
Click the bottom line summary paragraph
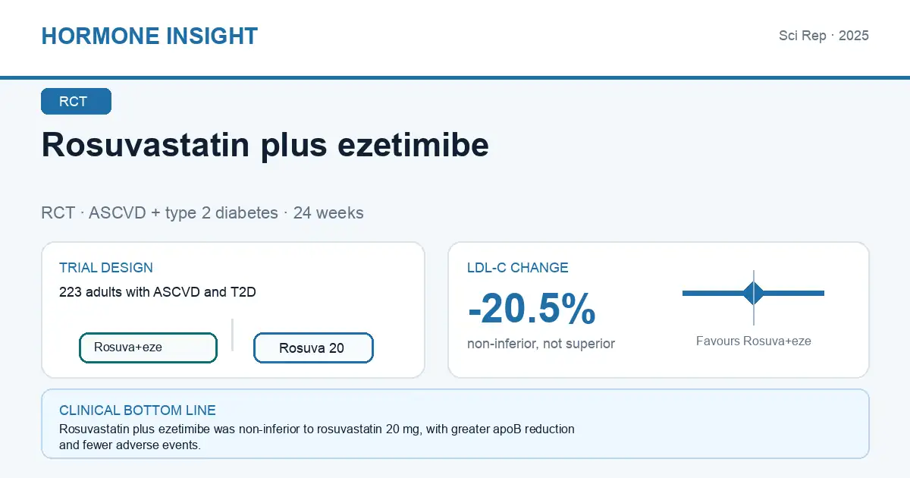tap(317, 437)
